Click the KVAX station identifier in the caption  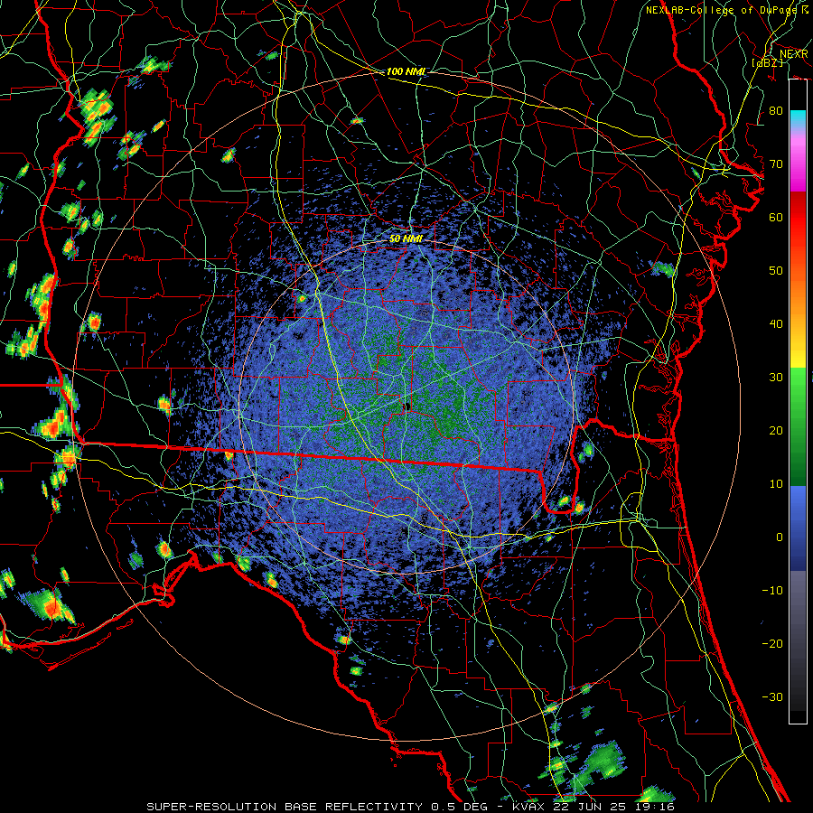[x=528, y=807]
